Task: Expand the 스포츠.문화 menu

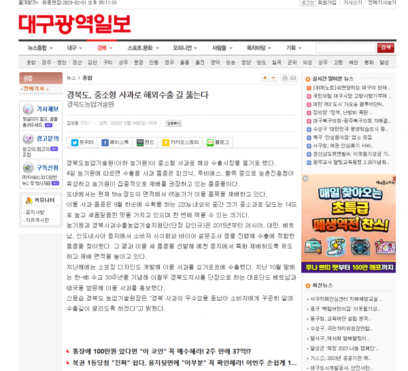Action: coord(143,48)
